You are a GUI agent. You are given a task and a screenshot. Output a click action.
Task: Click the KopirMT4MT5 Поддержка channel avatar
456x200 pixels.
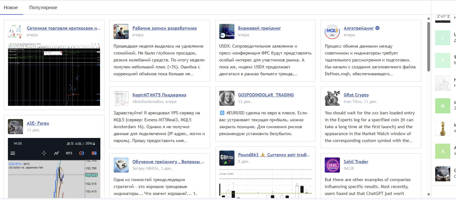(x=121, y=98)
